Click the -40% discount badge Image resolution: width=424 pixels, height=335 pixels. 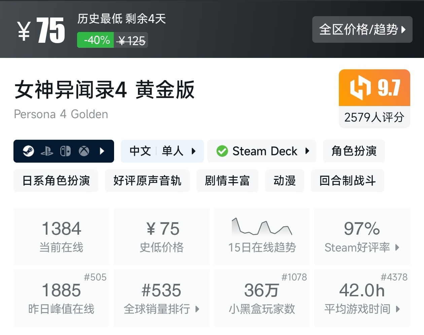(95, 40)
